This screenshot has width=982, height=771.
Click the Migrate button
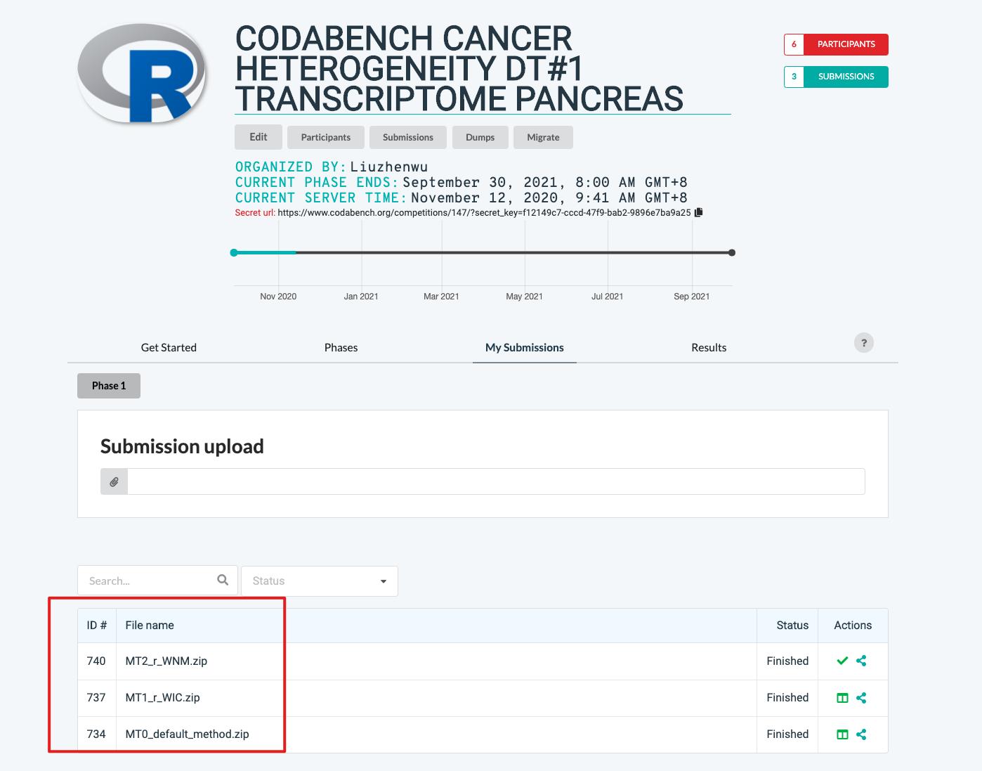coord(543,138)
